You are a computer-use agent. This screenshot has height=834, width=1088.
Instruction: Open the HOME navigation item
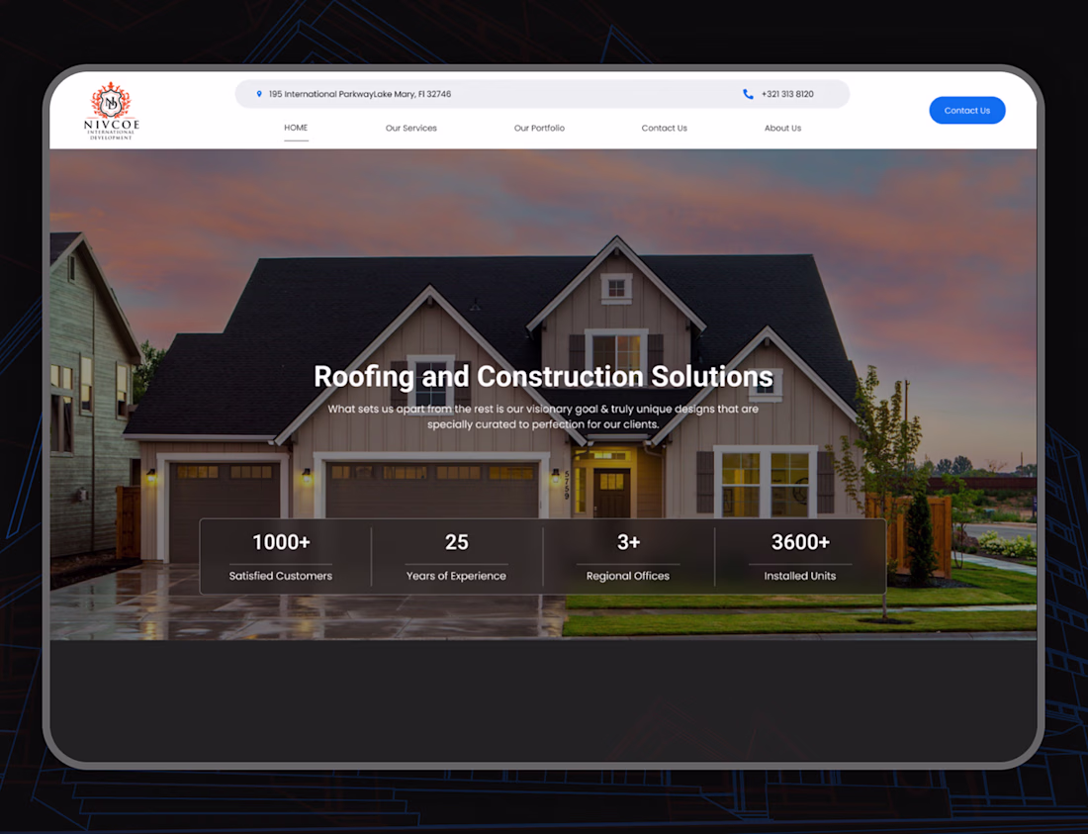tap(296, 128)
